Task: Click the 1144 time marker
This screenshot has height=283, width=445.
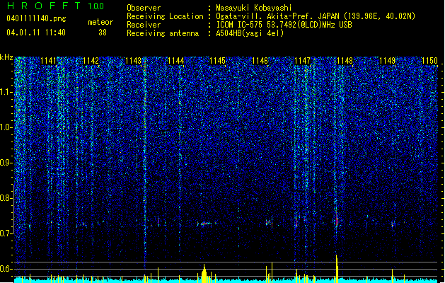Action: click(x=175, y=61)
